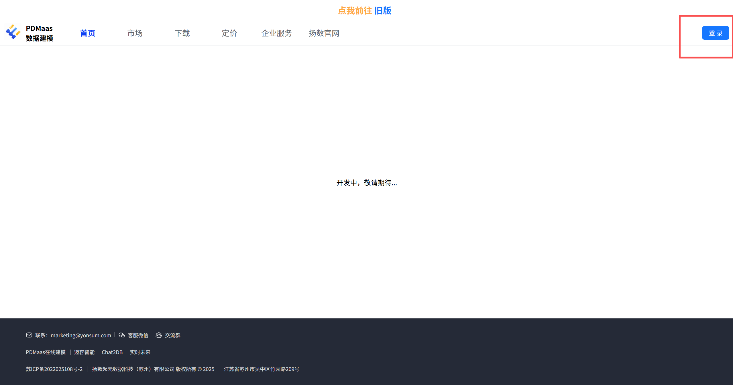Click the 旧版 link in banner
Viewport: 733px width, 385px height.
point(383,11)
